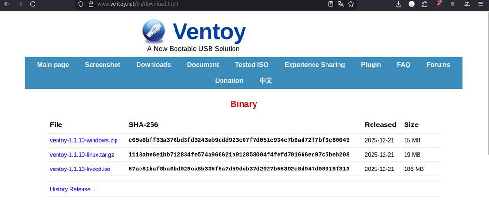
Task: Open the tracking protection shield icon
Action: 81,4
